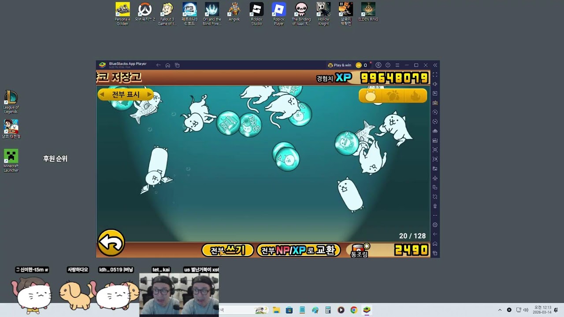This screenshot has height=317, width=564.
Task: Launch the Hollow Knight shortcut
Action: click(323, 14)
